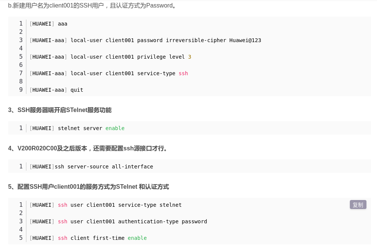Click the green 'enable' keyword in the stelnet server line
This screenshot has width=377, height=250.
[x=115, y=128]
